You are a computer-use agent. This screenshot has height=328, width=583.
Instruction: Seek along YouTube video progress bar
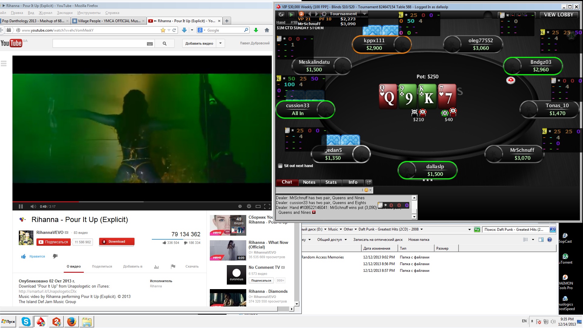pyautogui.click(x=142, y=202)
